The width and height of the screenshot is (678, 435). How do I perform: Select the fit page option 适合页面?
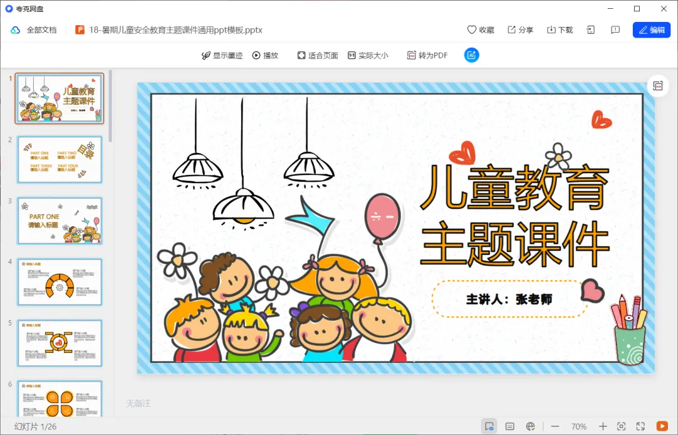[x=318, y=55]
